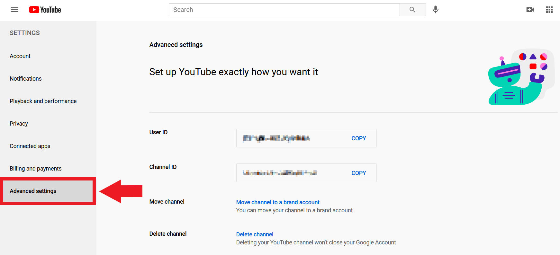Click the Delete channel link
This screenshot has width=560, height=255.
point(255,234)
